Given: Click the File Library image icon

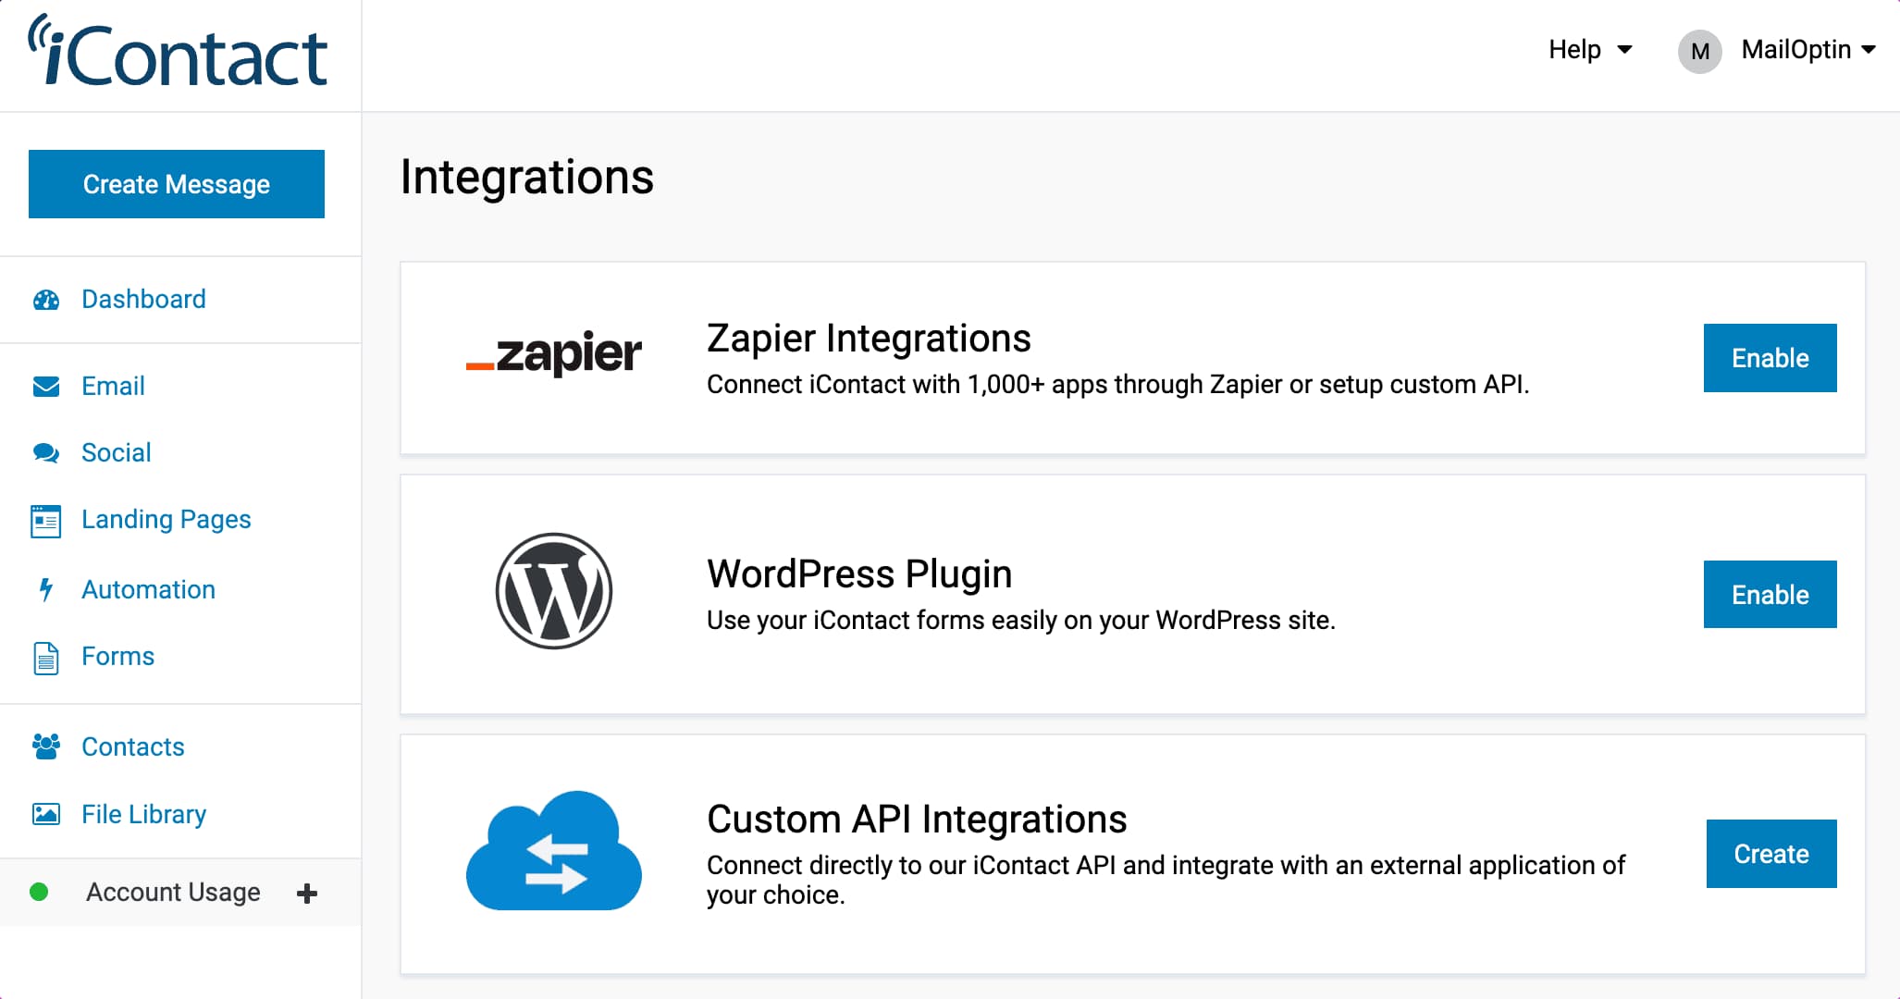Looking at the screenshot, I should point(46,814).
